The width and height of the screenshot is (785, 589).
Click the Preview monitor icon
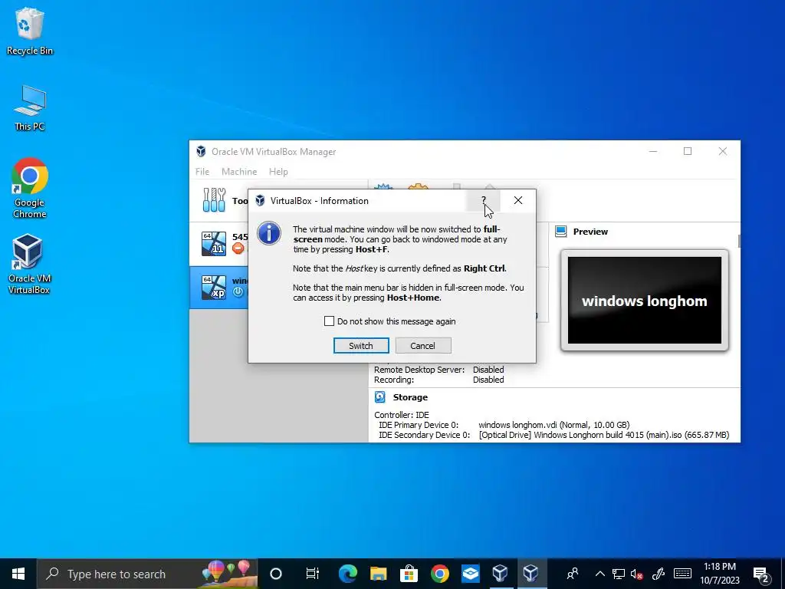click(560, 232)
